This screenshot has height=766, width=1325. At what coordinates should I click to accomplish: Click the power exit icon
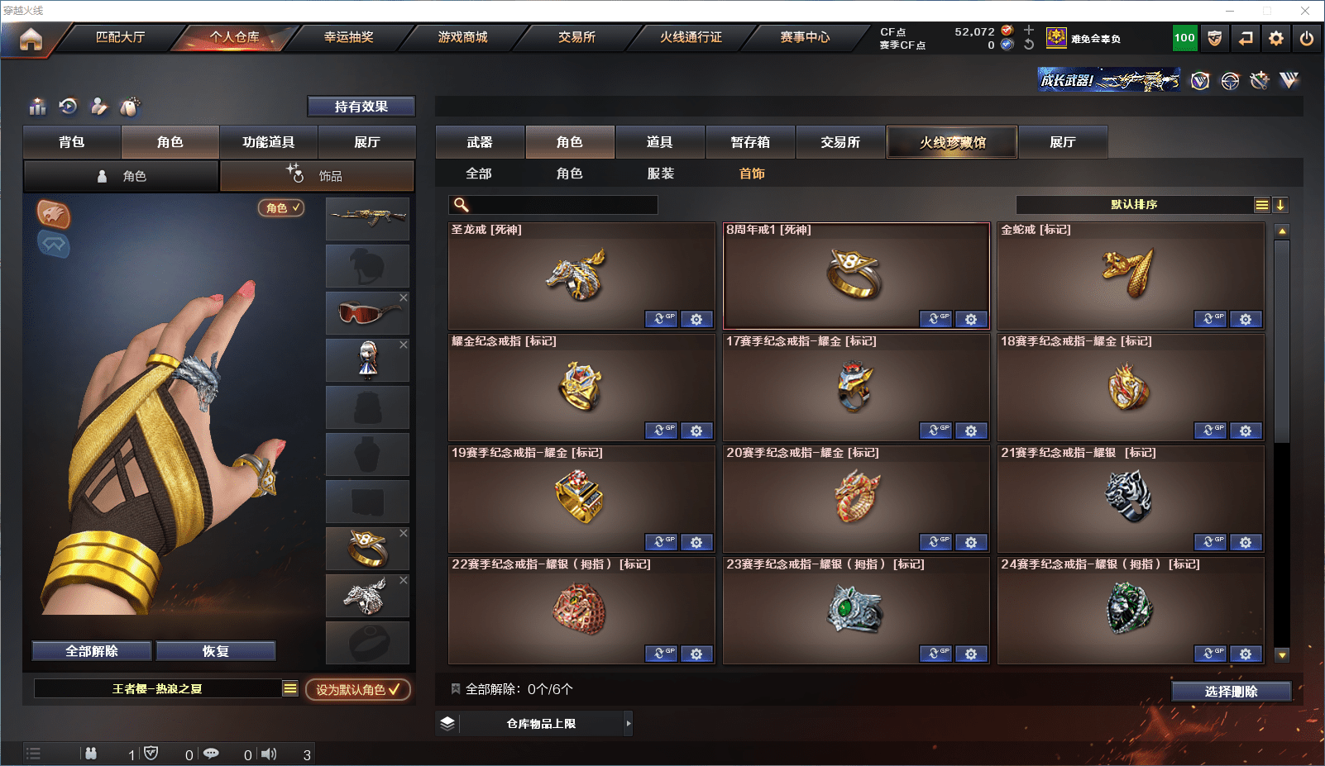1307,38
